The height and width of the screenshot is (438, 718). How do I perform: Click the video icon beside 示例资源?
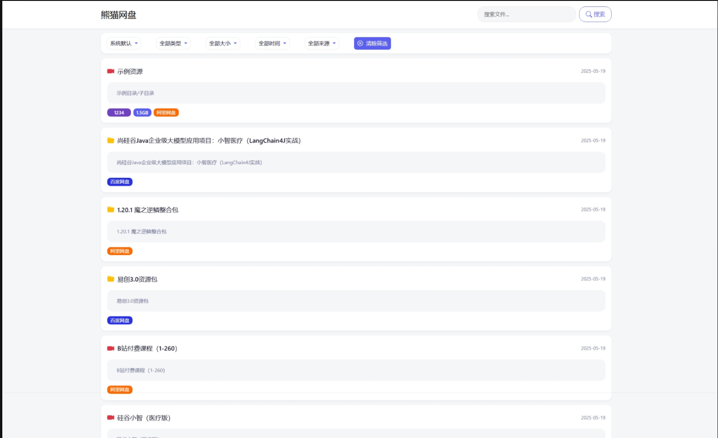[x=111, y=71]
